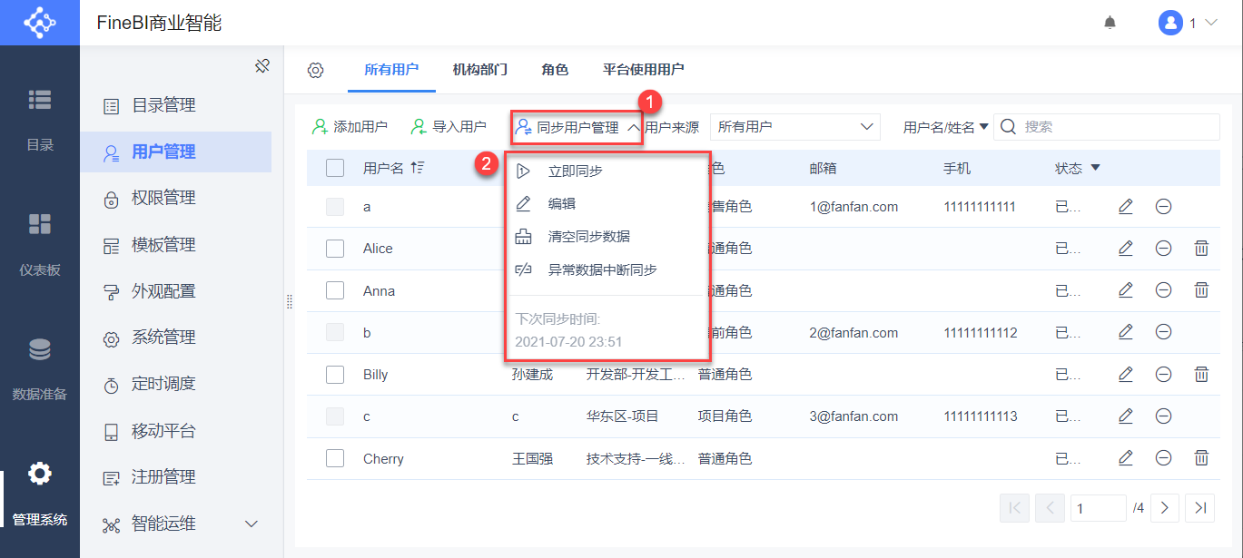Toggle the select-all header checkbox

click(x=335, y=168)
